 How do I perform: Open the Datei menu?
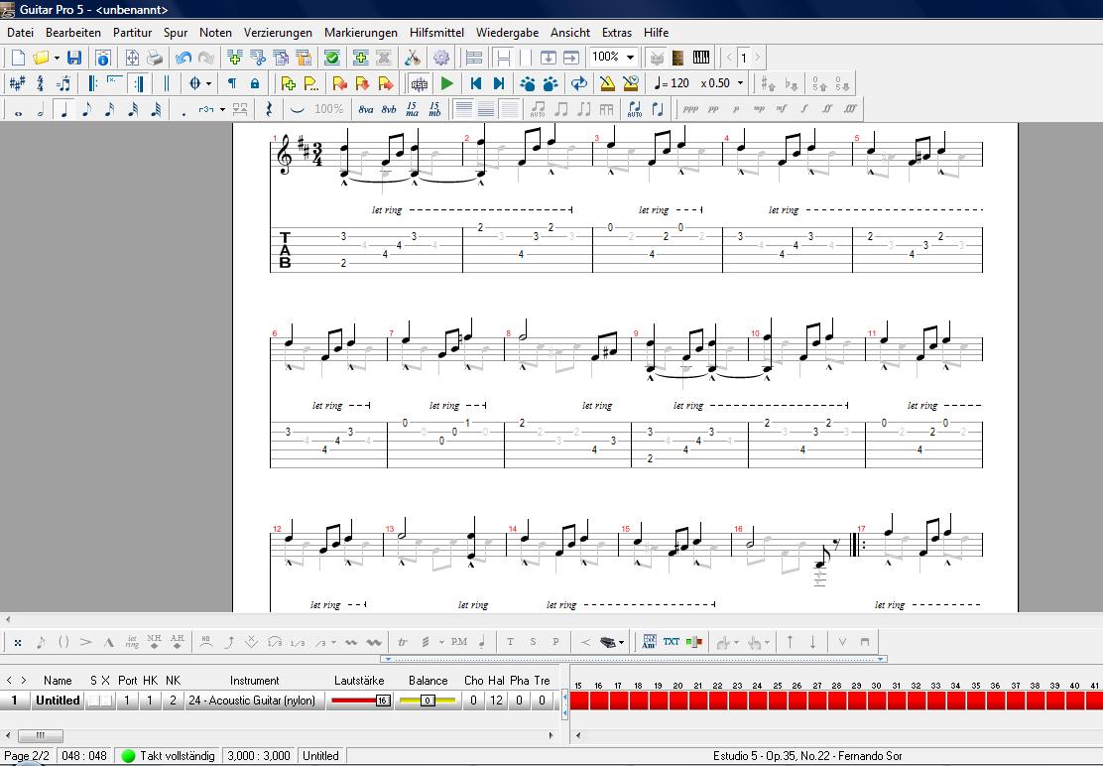(21, 33)
